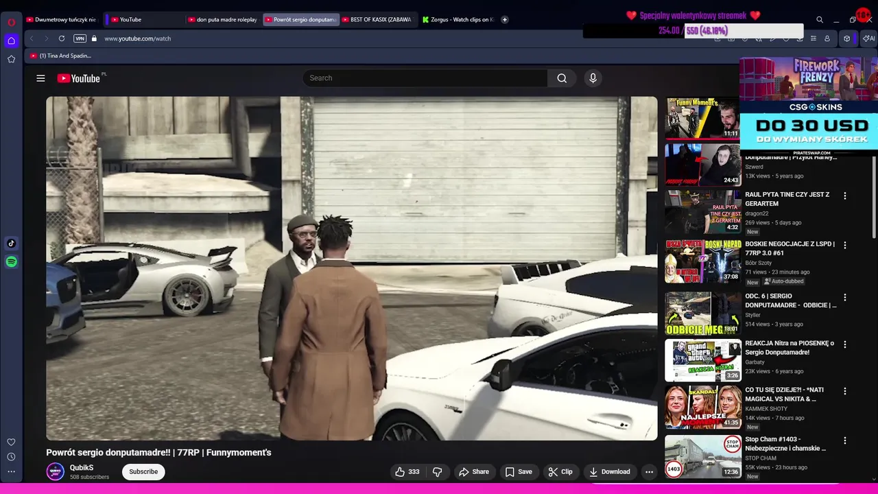The image size is (878, 494).
Task: Click the www.youtube.com/watch address field
Action: coord(138,38)
